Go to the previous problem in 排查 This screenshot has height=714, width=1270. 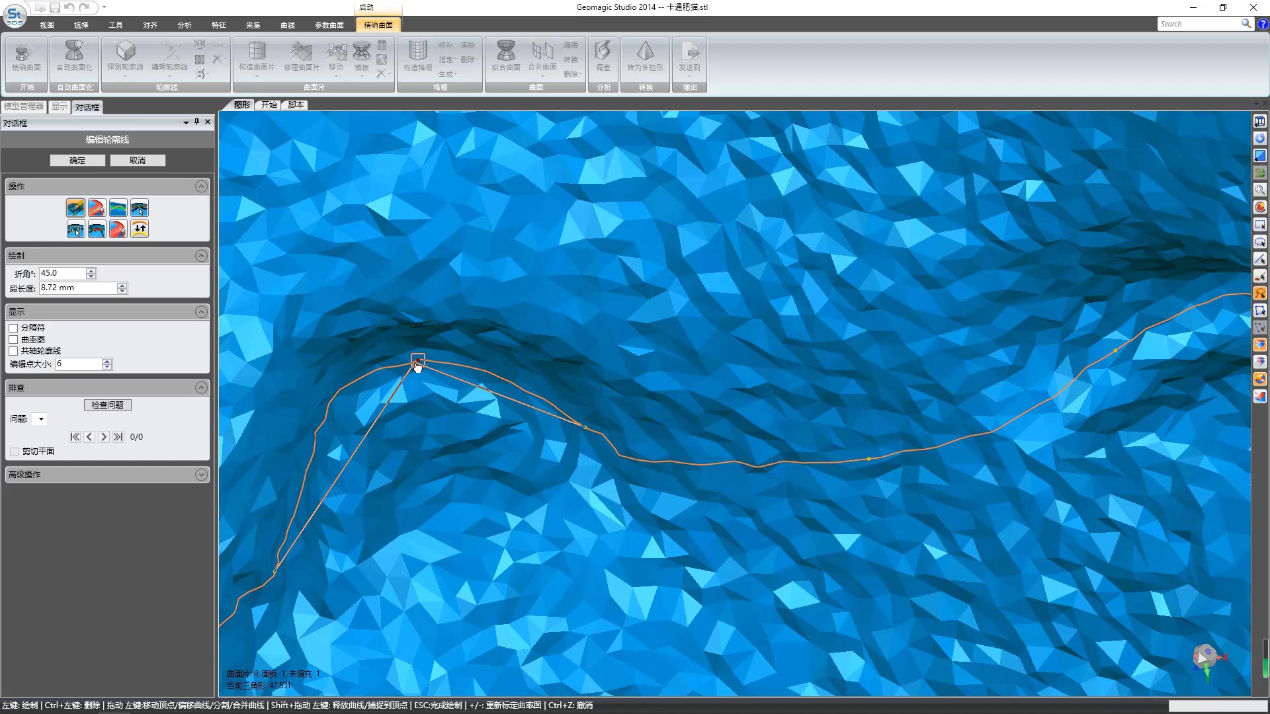pyautogui.click(x=89, y=437)
